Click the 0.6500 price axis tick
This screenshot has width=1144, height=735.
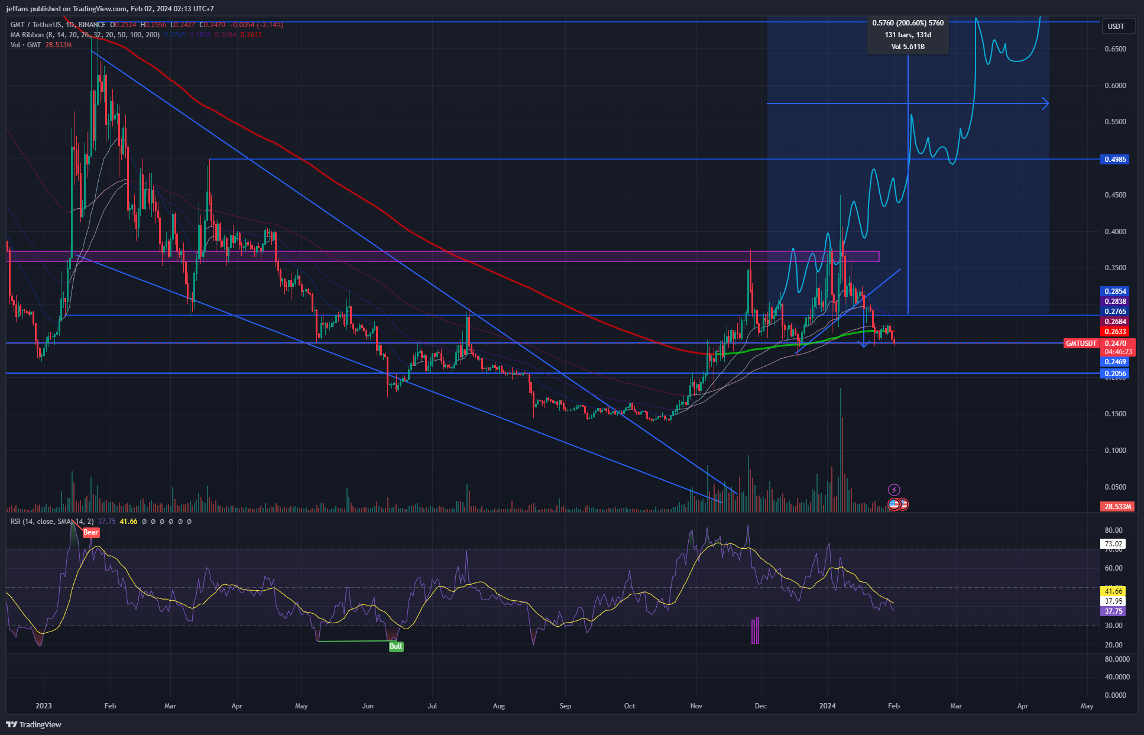[1116, 49]
